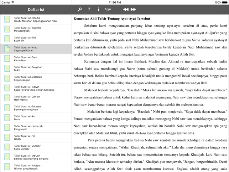
Task: Open Tafsir Surat Al-Insyirah chapter
Action: point(36,29)
